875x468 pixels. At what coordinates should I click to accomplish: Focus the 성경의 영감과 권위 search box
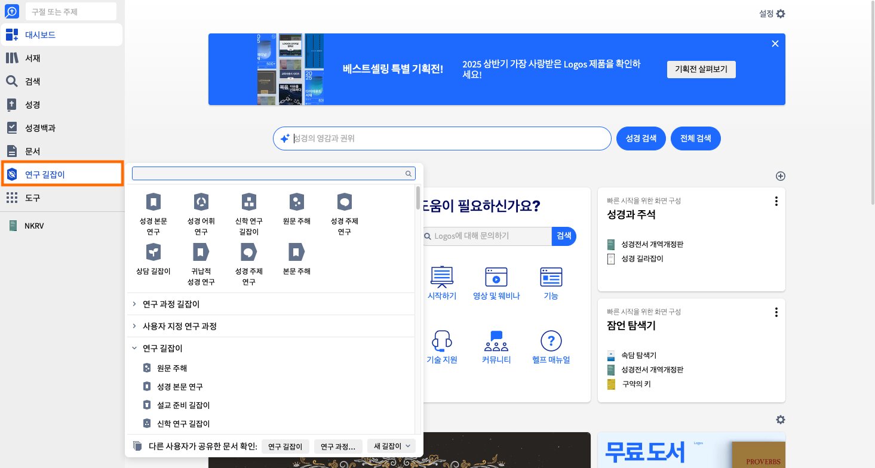click(x=443, y=138)
